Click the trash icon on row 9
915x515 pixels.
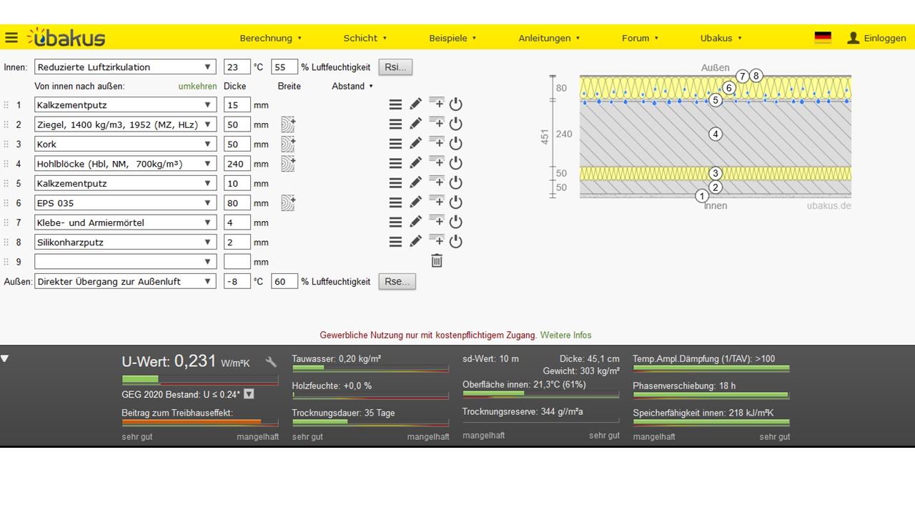[437, 261]
